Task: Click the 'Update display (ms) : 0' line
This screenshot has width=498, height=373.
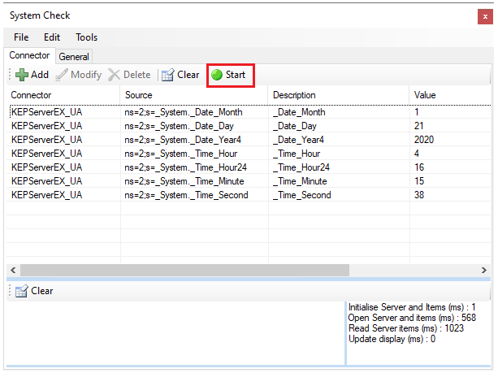Action: coord(392,340)
